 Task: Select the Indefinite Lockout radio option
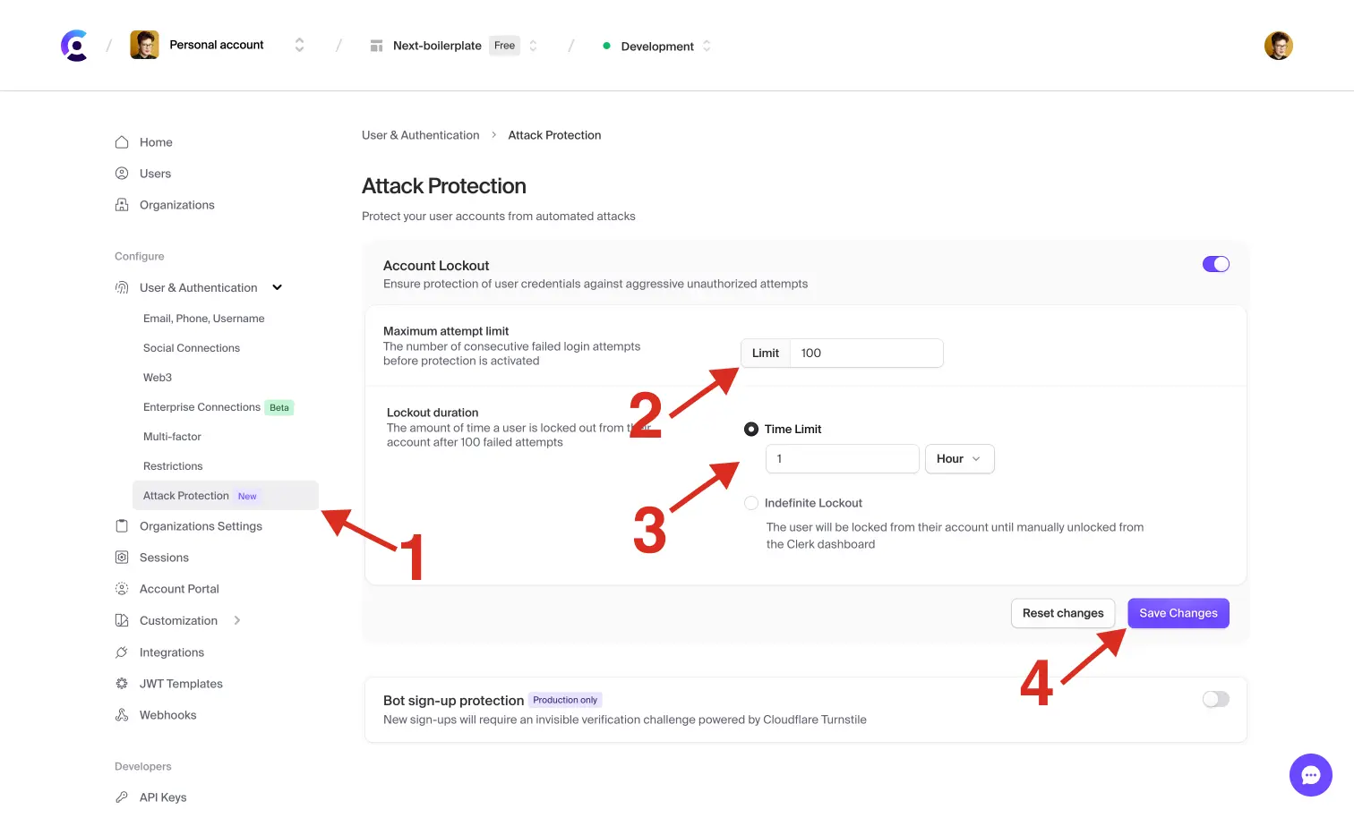751,503
